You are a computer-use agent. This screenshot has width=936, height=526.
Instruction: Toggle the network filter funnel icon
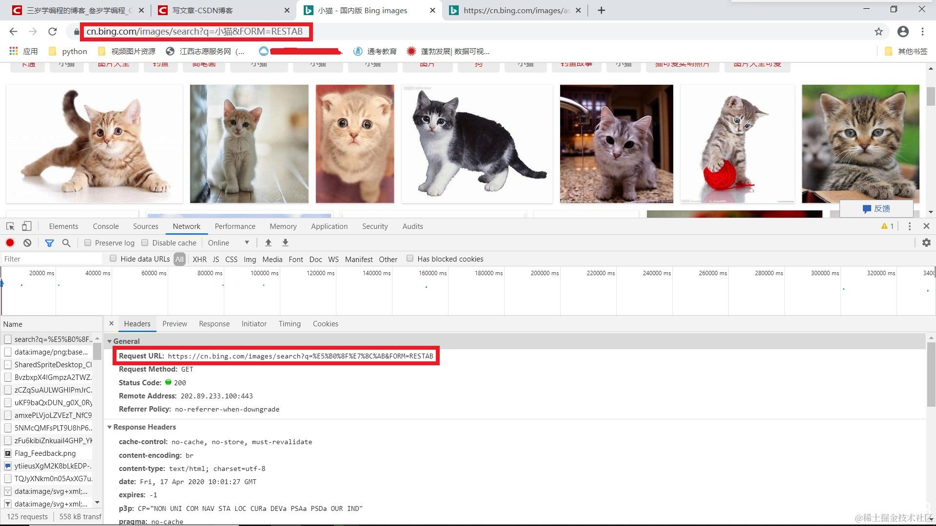49,243
